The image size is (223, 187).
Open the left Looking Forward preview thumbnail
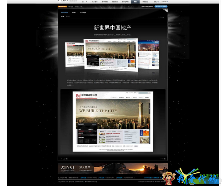click(x=75, y=54)
